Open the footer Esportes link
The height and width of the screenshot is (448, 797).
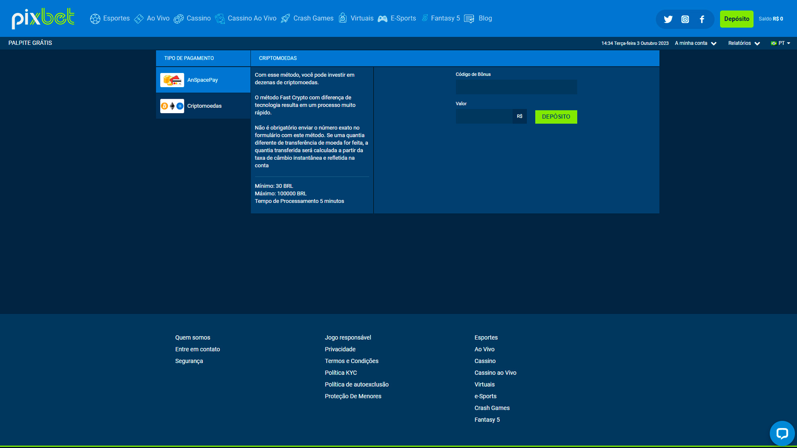[x=486, y=338]
